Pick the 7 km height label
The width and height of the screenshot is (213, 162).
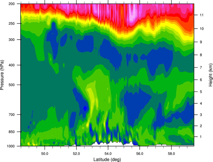click(x=201, y=68)
